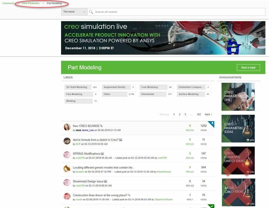Viewport: 269px width, 208px height.
Task: Filter by Core Modeling label
Action: coord(156,87)
